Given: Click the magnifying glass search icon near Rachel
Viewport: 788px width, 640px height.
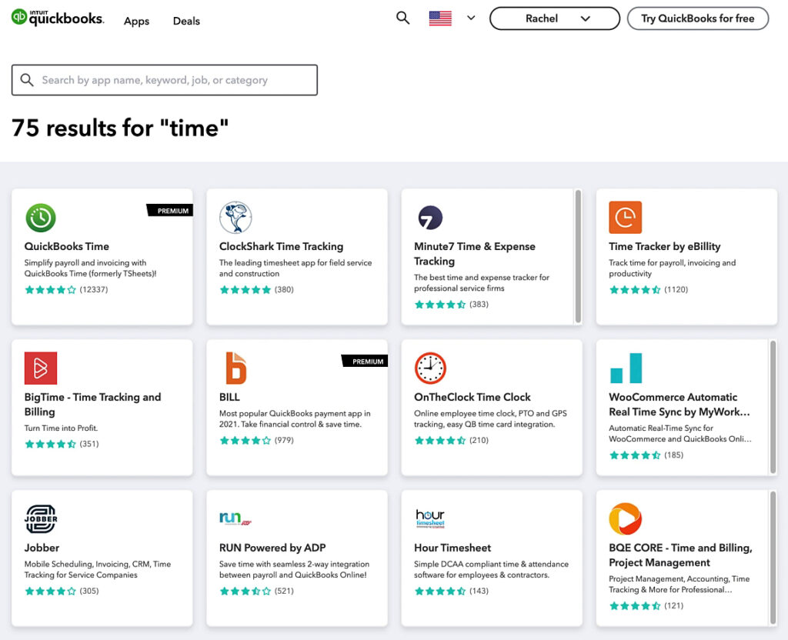Looking at the screenshot, I should (402, 17).
